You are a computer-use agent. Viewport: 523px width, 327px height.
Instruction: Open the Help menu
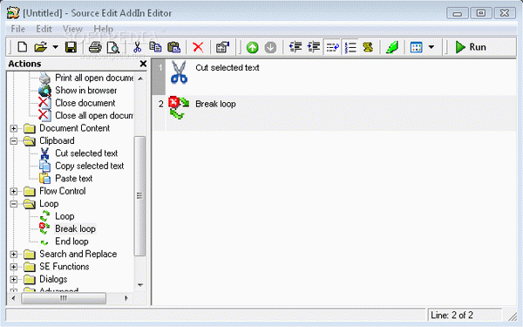point(103,29)
